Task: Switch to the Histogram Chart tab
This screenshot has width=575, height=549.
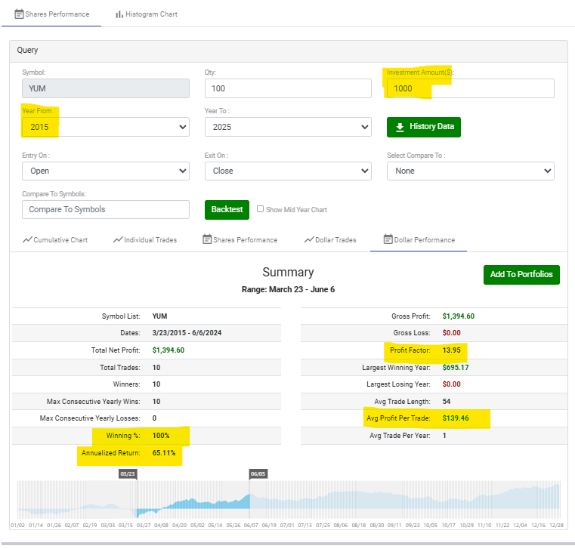Action: [x=147, y=14]
